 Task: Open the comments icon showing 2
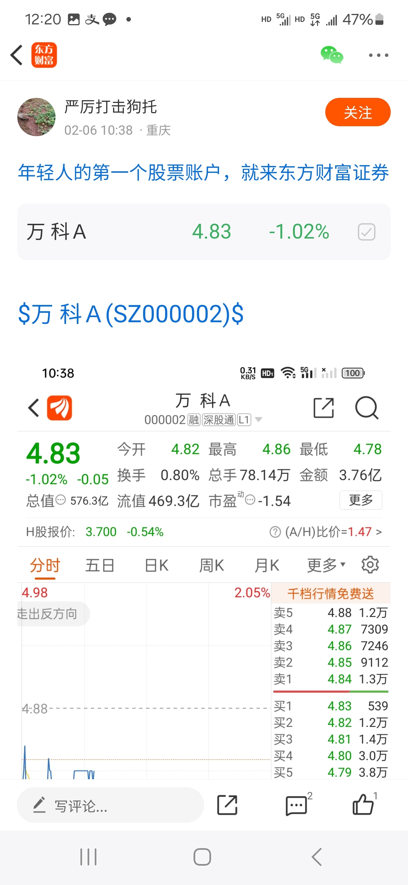[296, 806]
